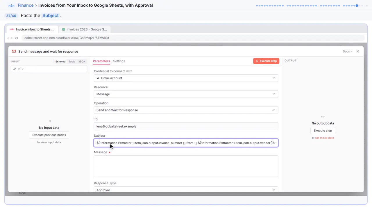Image resolution: width=372 pixels, height=209 pixels.
Task: Click the Finance breadcrumb link
Action: [x=26, y=5]
